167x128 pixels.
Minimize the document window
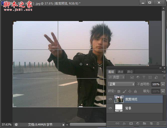(x=143, y=3)
